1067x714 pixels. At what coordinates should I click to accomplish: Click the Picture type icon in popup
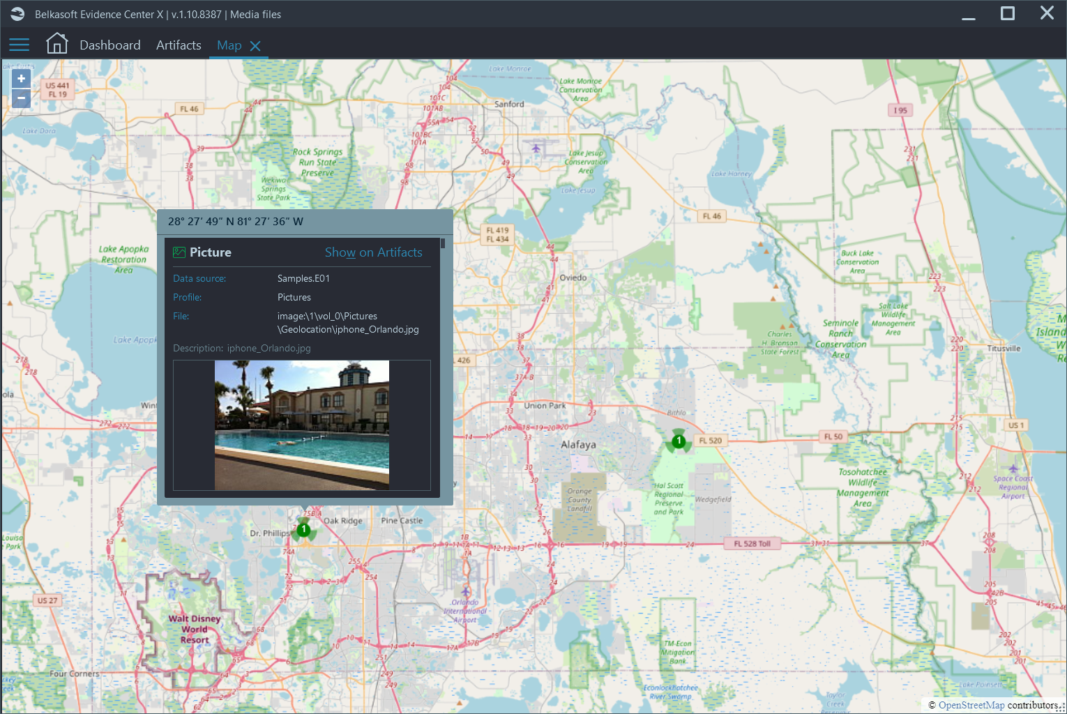(179, 252)
